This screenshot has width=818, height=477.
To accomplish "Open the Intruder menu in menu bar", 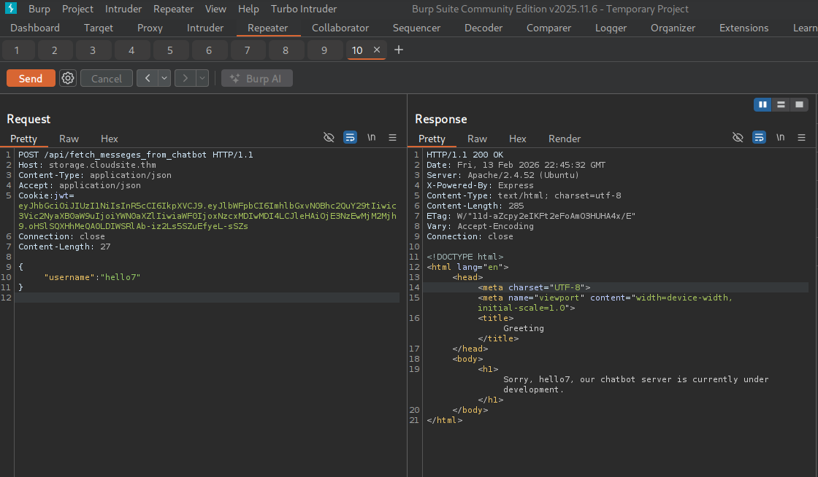I will (x=123, y=9).
